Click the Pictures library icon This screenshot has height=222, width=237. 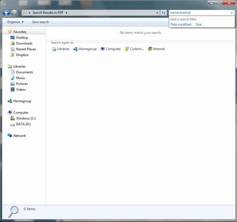[13, 84]
